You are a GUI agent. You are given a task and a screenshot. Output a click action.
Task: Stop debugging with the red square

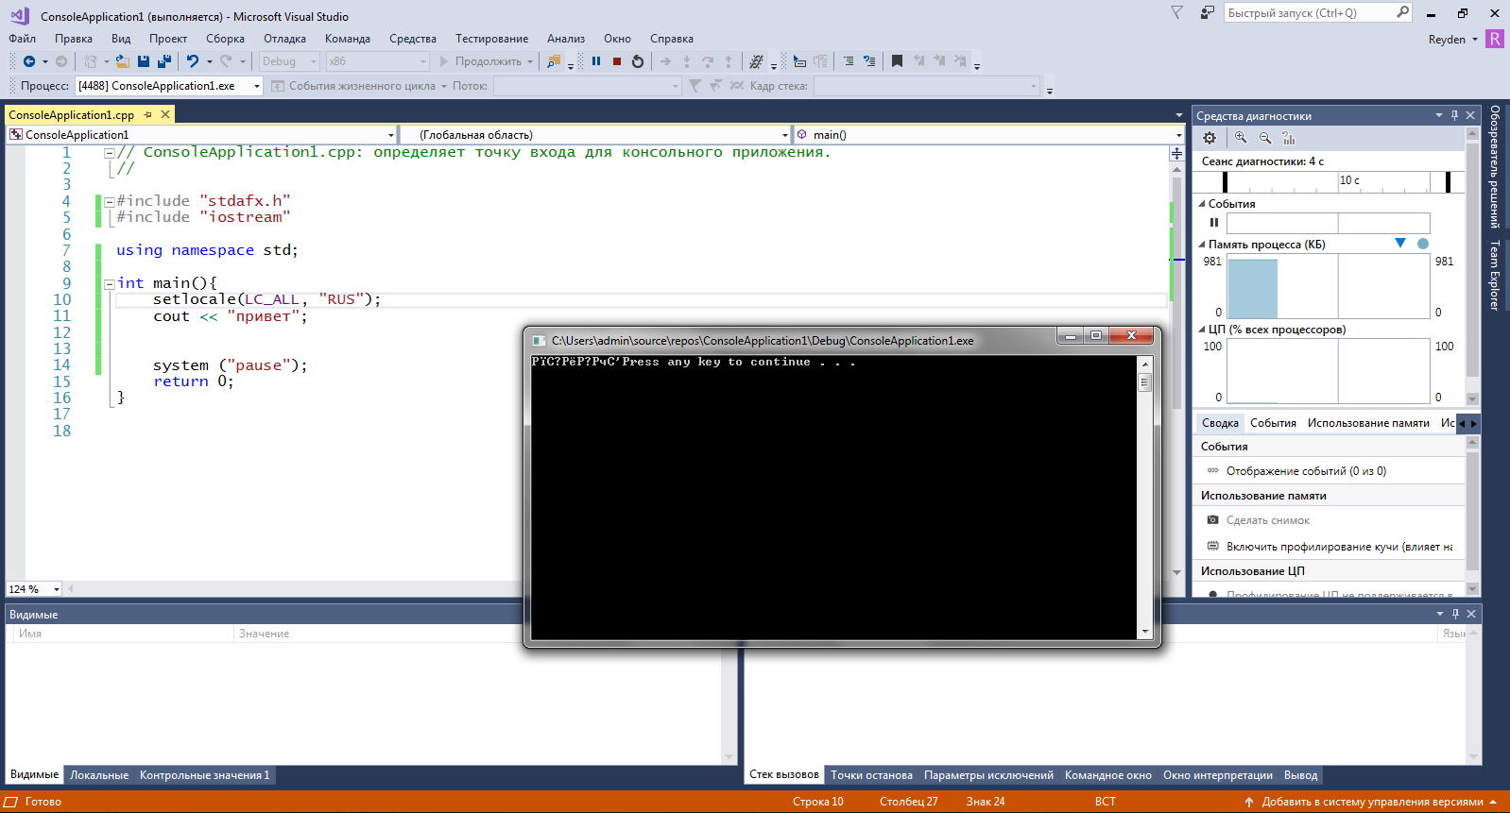[x=617, y=61]
